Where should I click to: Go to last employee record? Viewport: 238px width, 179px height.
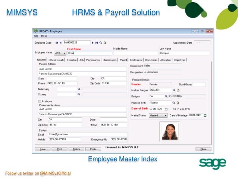point(97,43)
